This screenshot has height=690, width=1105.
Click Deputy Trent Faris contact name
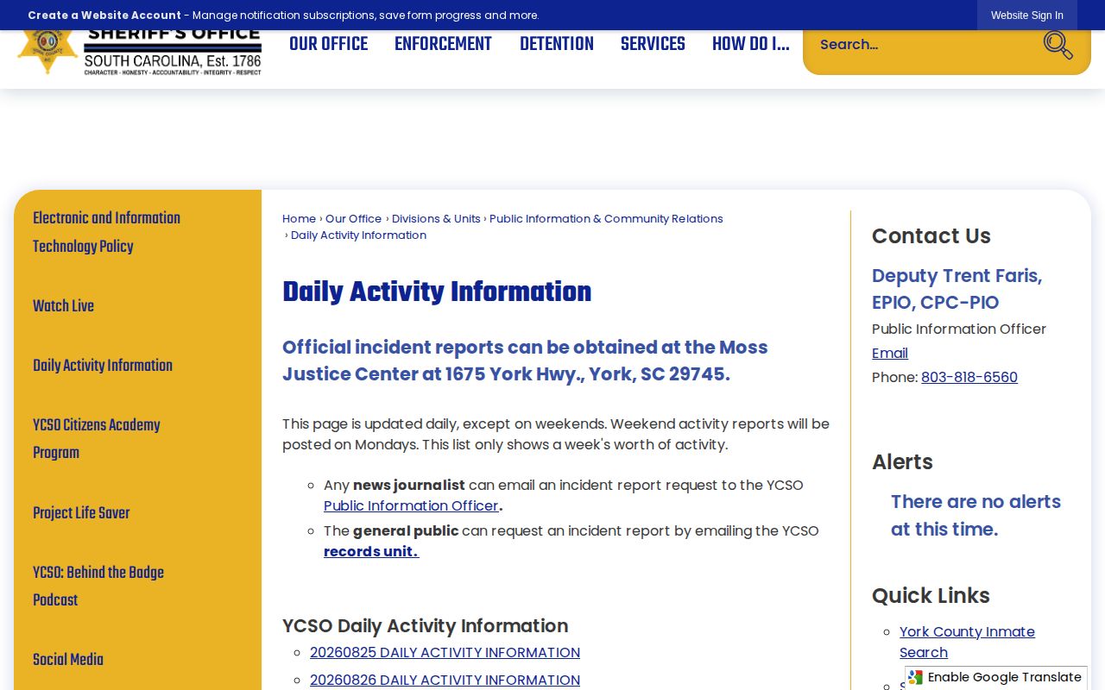click(957, 290)
